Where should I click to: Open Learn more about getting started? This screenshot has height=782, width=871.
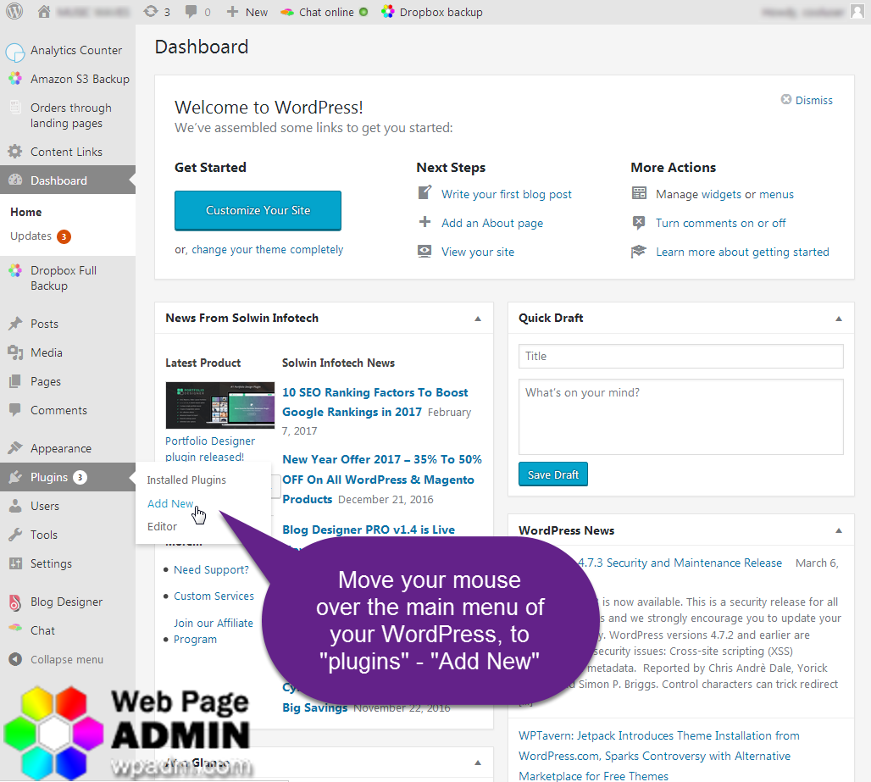(742, 252)
